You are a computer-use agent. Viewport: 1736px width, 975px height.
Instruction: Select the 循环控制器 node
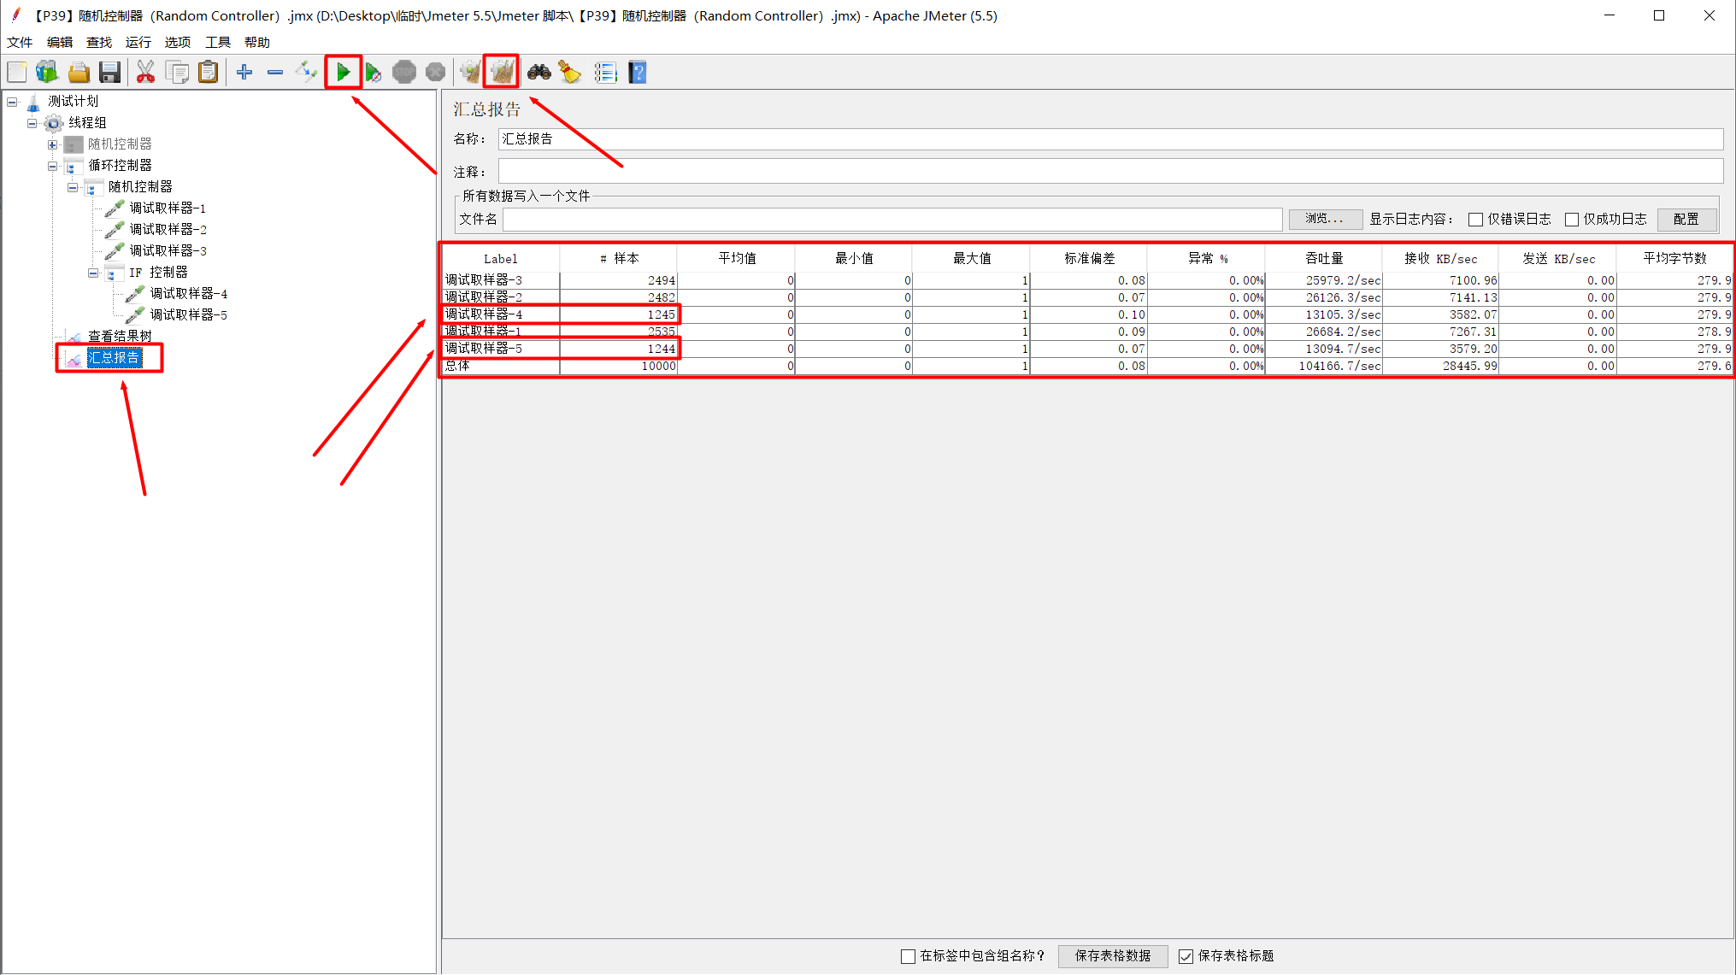pos(120,166)
